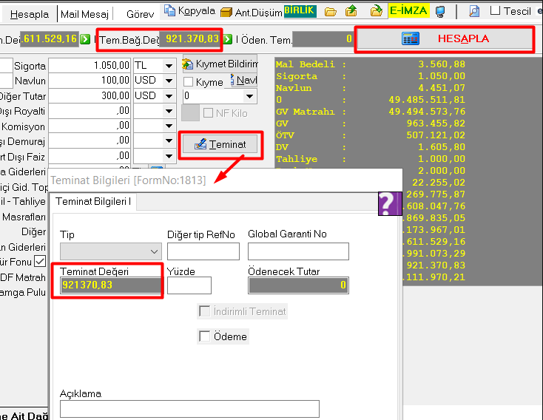
Task: Switch to the Mail Mesaj tab
Action: click(x=84, y=14)
